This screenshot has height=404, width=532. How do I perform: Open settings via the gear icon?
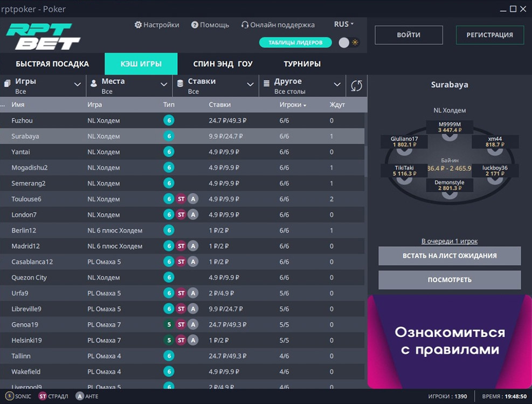point(138,25)
